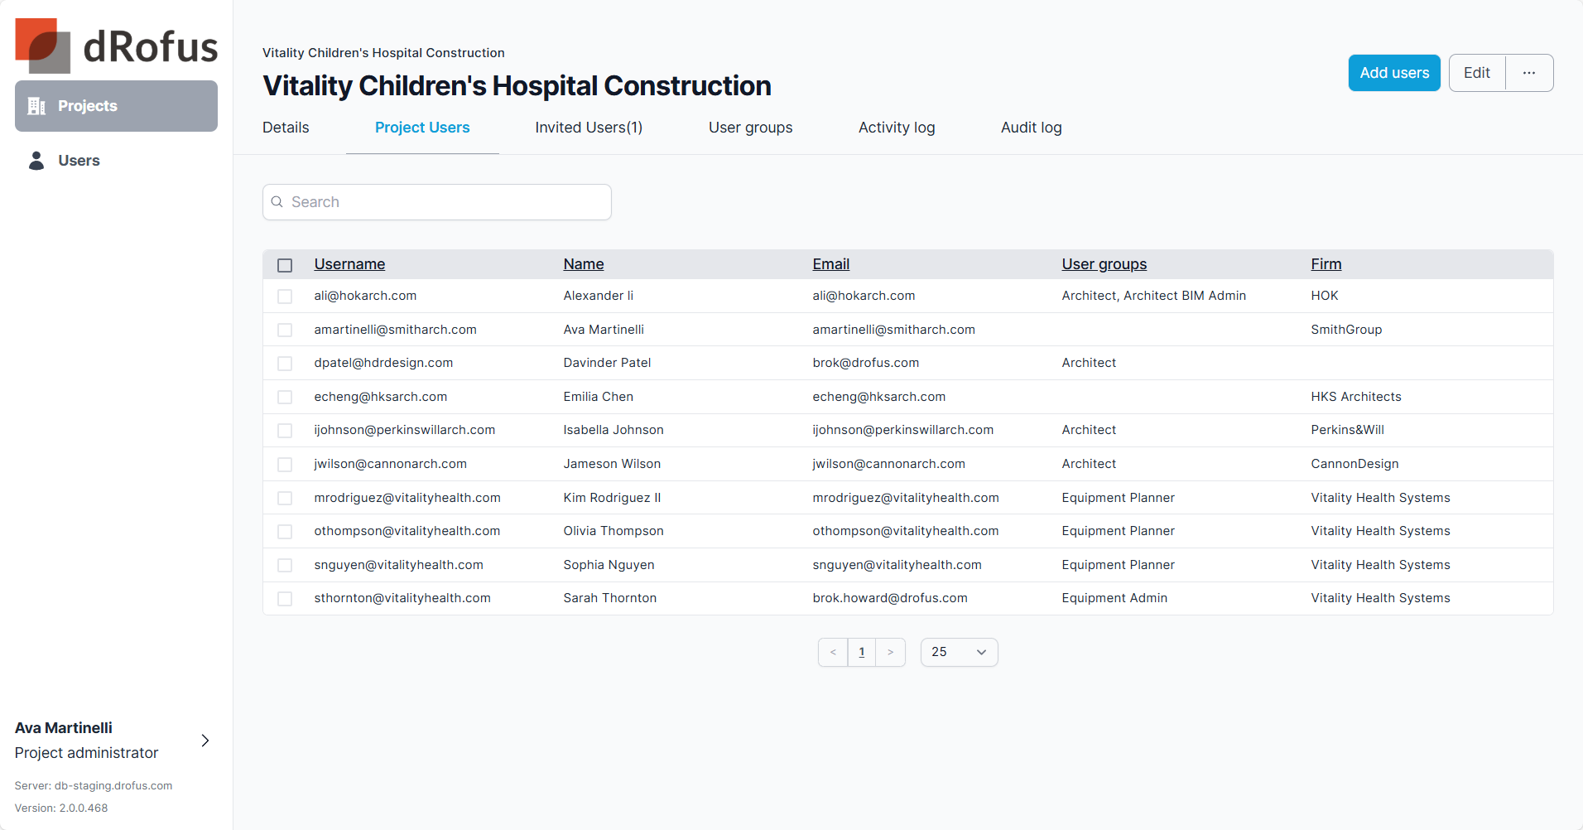Open Users via person icon

pyautogui.click(x=36, y=161)
